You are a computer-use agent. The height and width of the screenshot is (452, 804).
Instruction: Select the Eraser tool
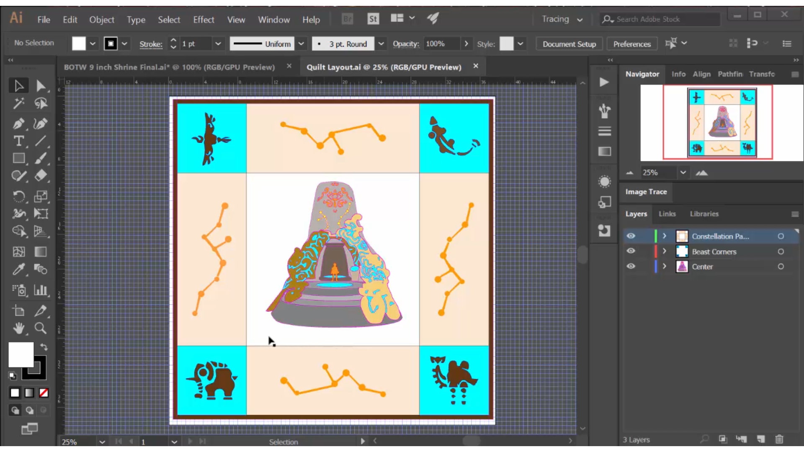point(41,176)
